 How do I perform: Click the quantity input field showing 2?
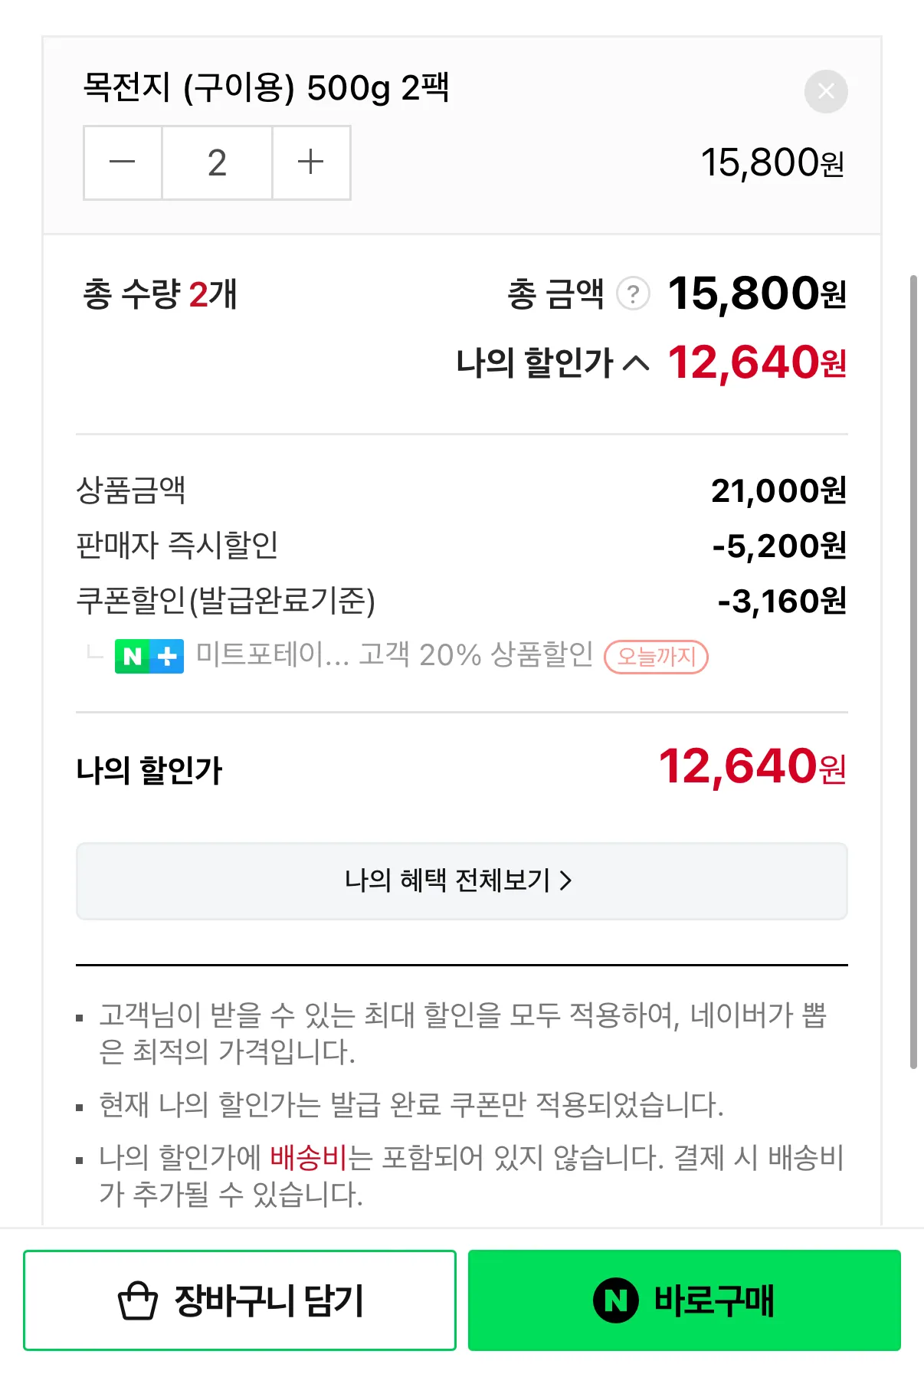[x=217, y=162]
